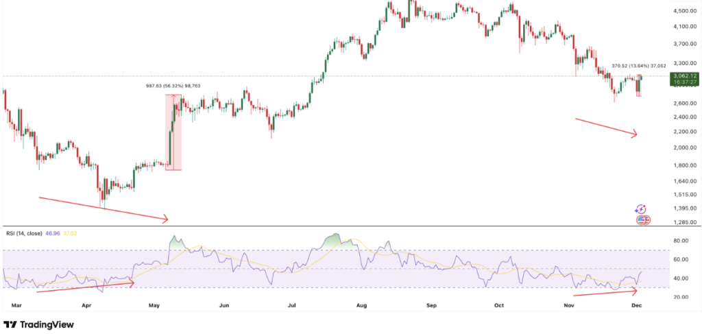Open the US flag economic events icon

[643, 220]
